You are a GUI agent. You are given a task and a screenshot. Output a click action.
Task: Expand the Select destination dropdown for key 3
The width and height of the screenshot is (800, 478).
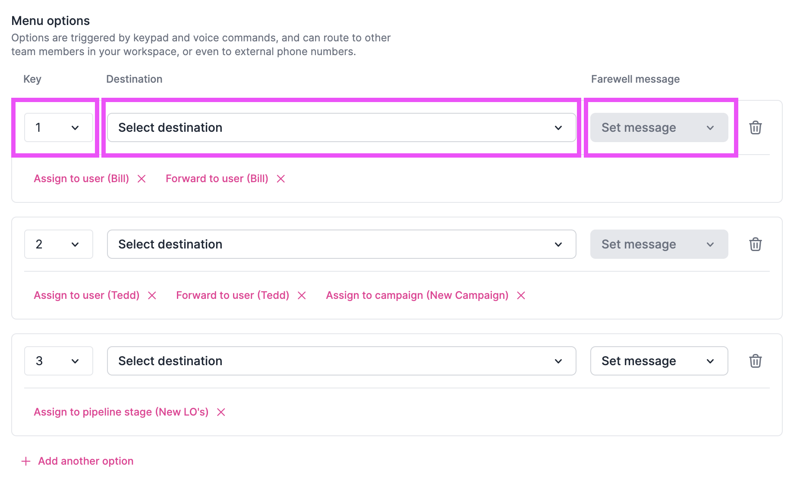click(x=341, y=361)
